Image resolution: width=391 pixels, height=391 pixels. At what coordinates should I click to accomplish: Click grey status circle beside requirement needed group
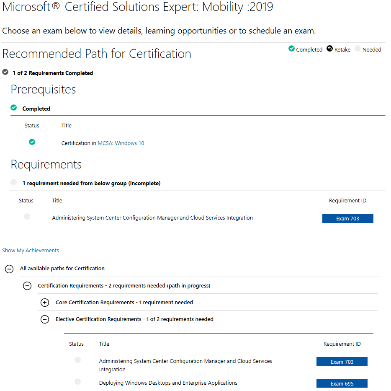point(14,182)
